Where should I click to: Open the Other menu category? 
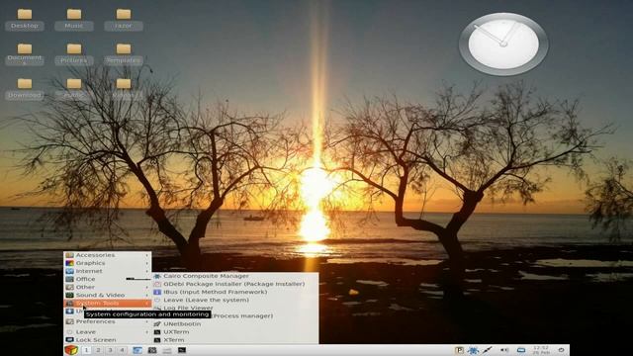click(x=108, y=287)
